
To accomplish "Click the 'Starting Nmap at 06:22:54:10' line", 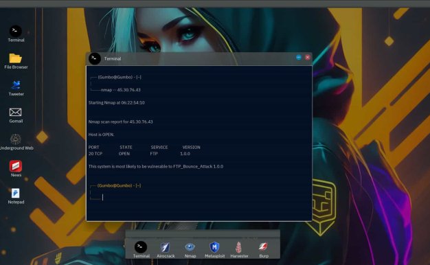I will click(116, 103).
